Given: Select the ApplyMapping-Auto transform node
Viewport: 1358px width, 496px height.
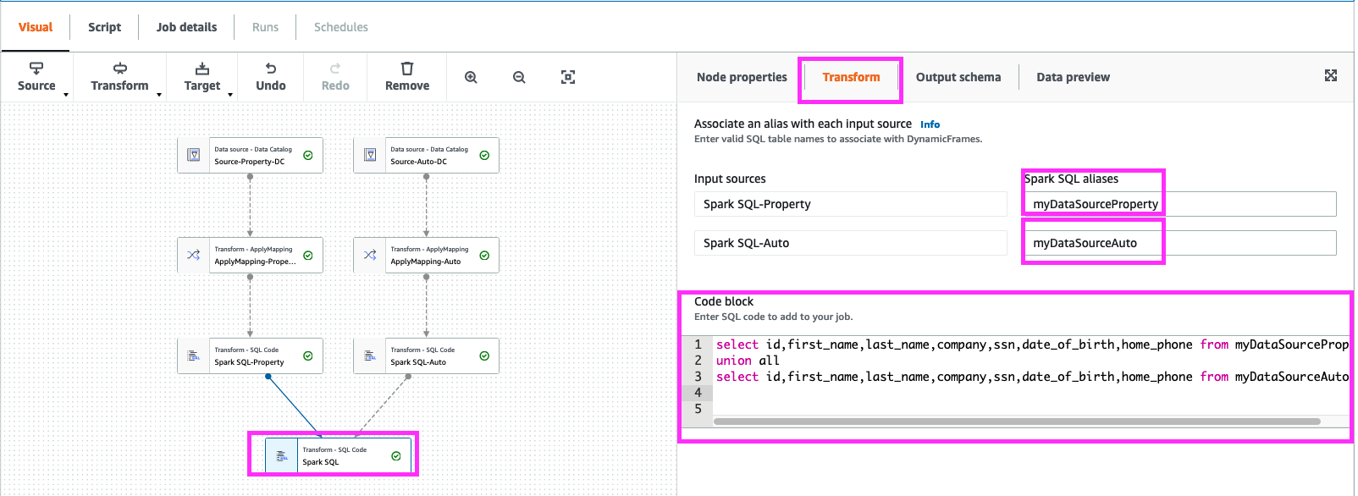Looking at the screenshot, I should (426, 256).
